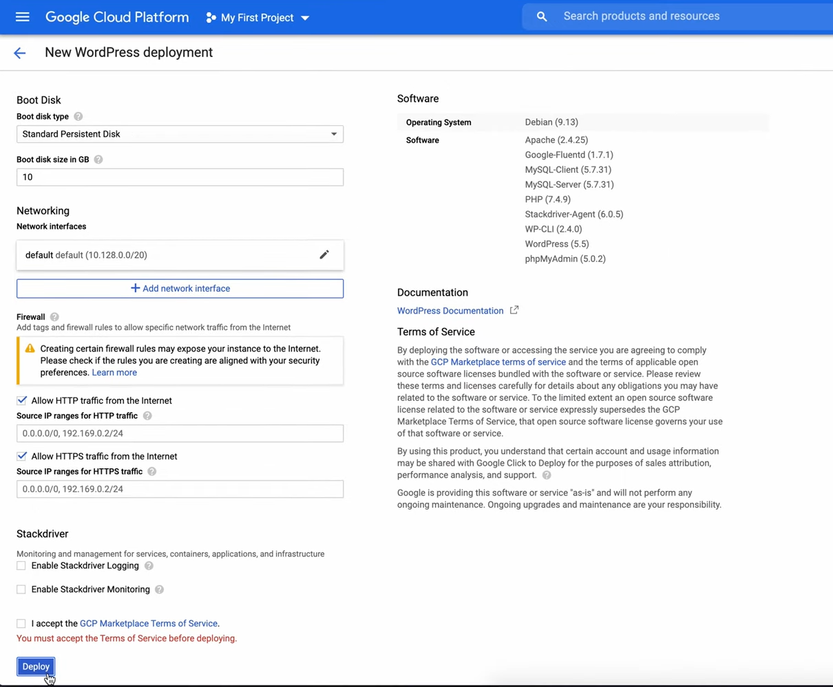Click the MySQL-Client (5.7.31) entry
The width and height of the screenshot is (833, 687).
(568, 170)
